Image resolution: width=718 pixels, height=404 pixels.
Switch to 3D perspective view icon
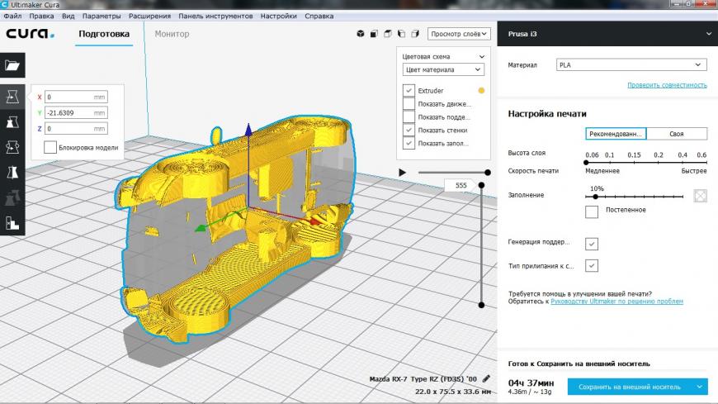click(x=361, y=34)
